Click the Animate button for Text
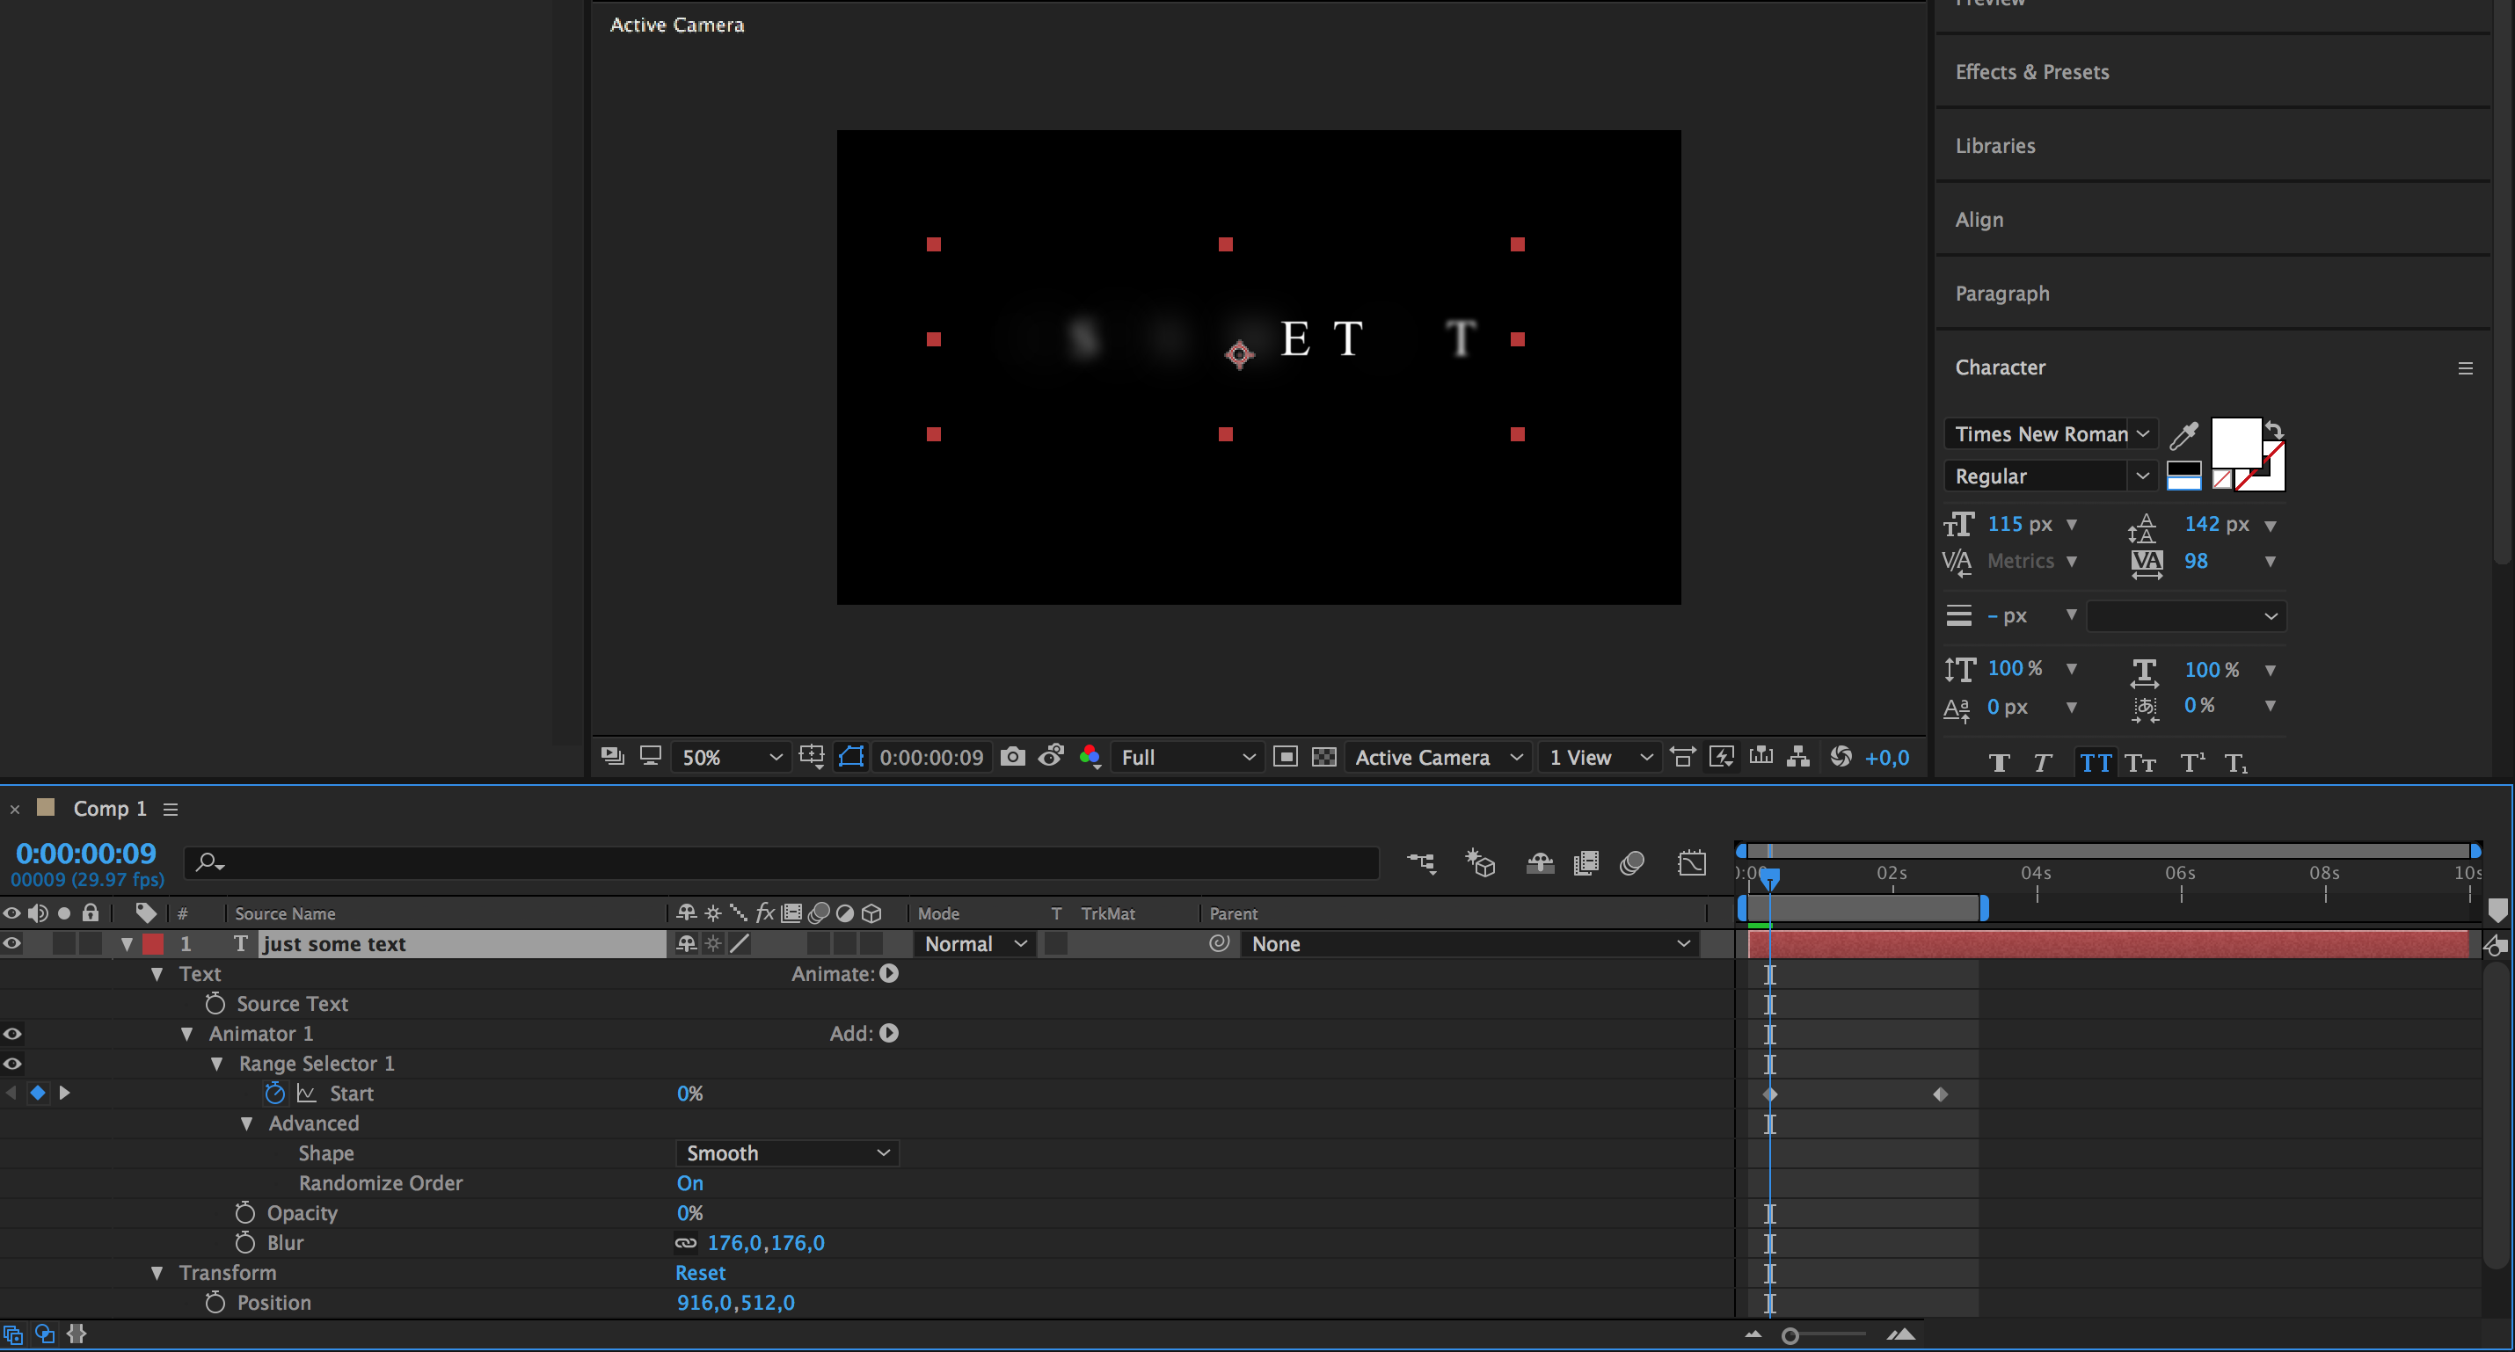This screenshot has height=1352, width=2515. [888, 973]
